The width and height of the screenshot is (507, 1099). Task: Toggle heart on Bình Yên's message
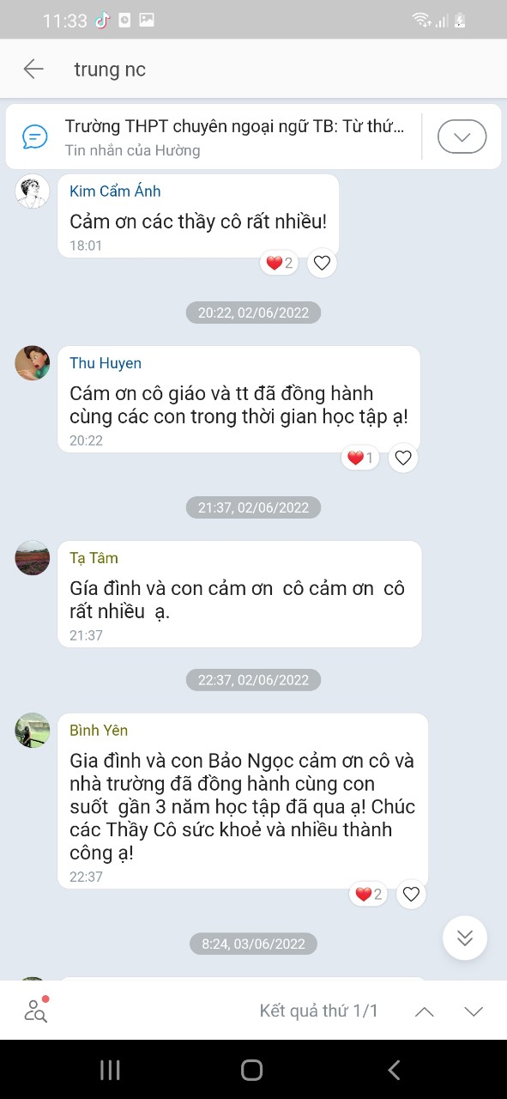pos(411,895)
